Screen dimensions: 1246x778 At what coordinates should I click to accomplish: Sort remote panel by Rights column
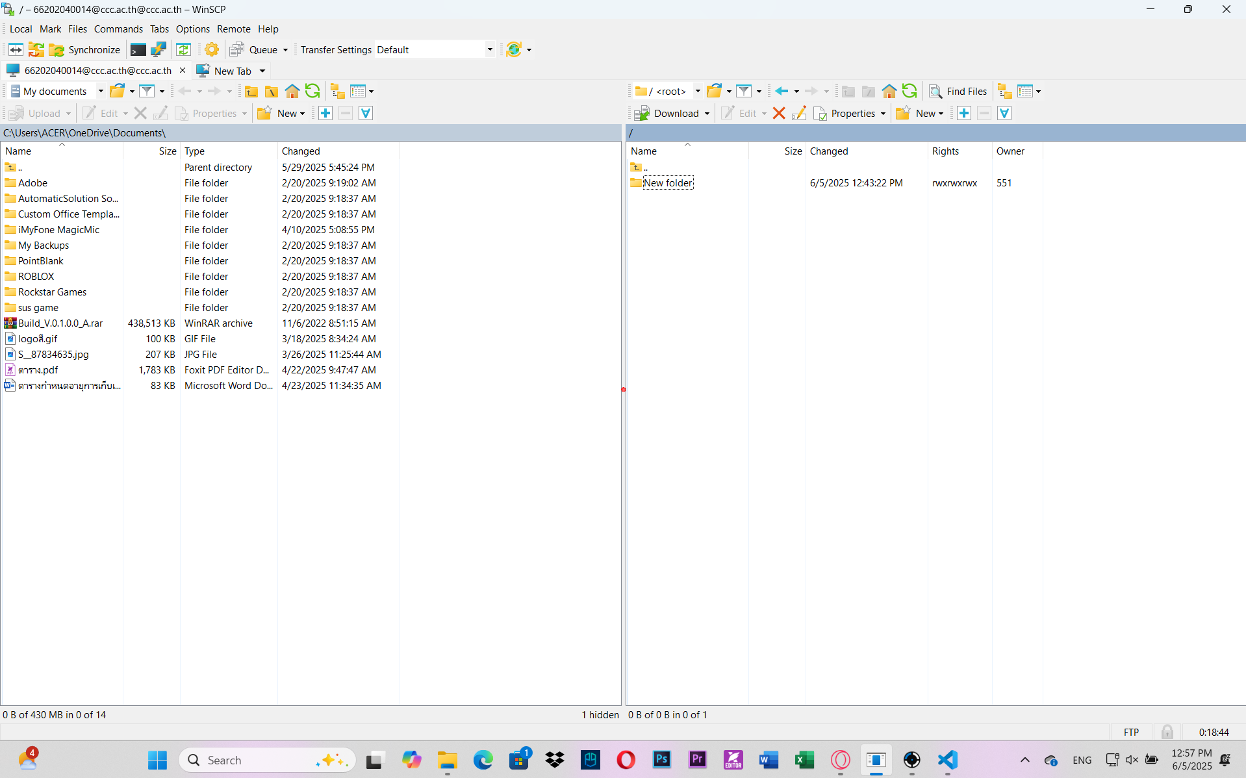(959, 151)
